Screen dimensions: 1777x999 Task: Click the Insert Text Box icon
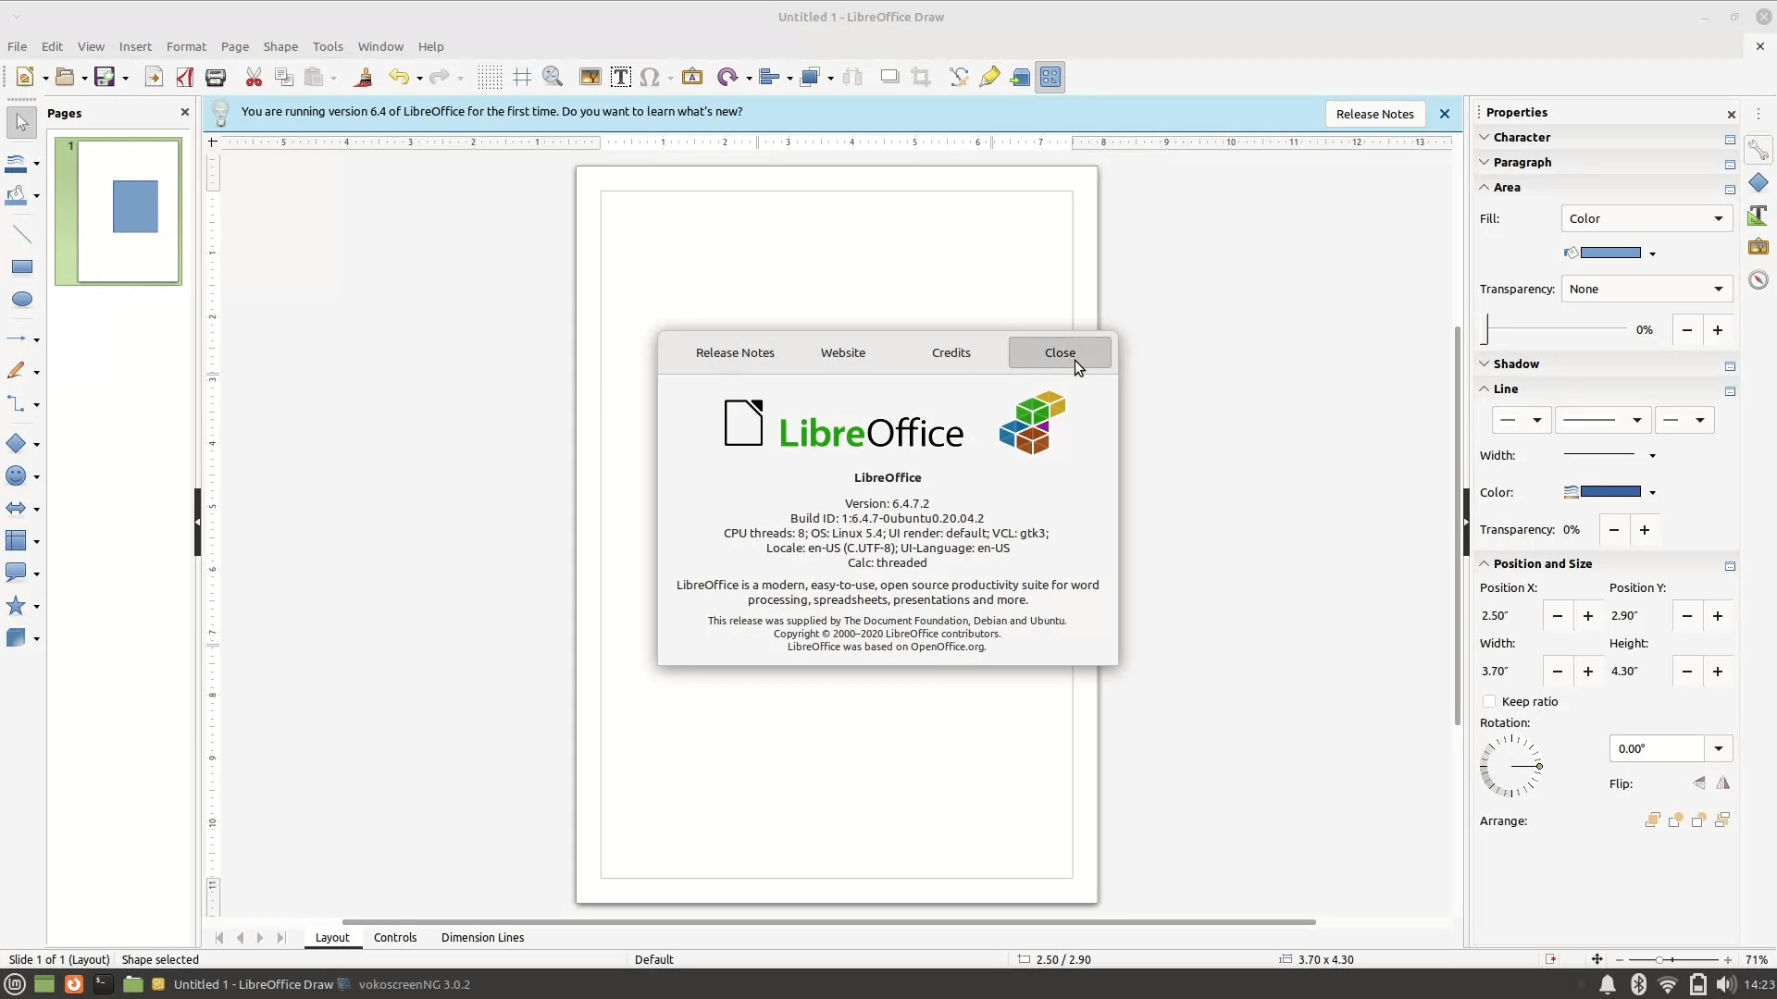[x=621, y=78]
